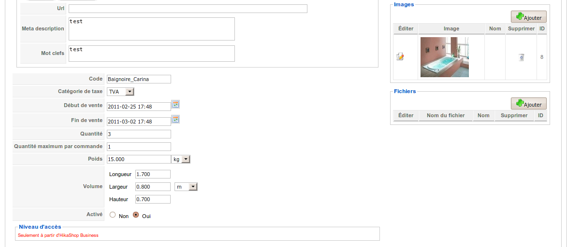Select the Non radio button for Activé

(x=113, y=215)
